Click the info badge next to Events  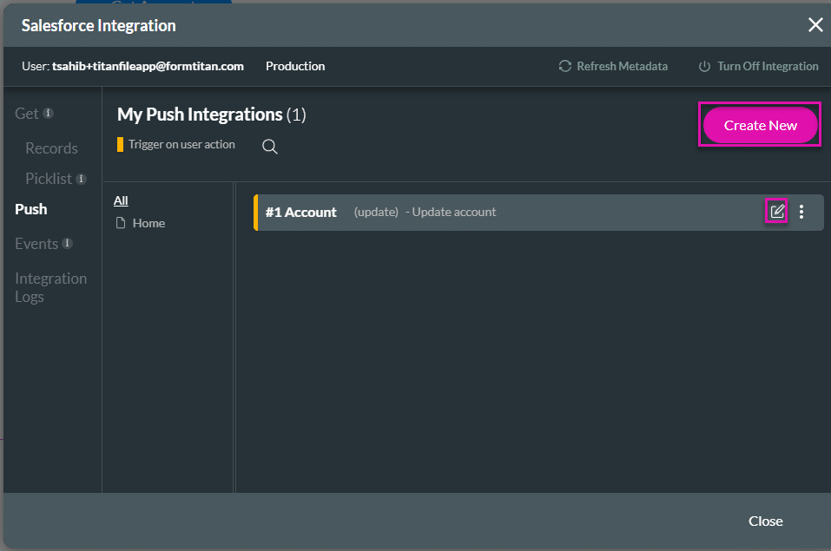point(69,244)
